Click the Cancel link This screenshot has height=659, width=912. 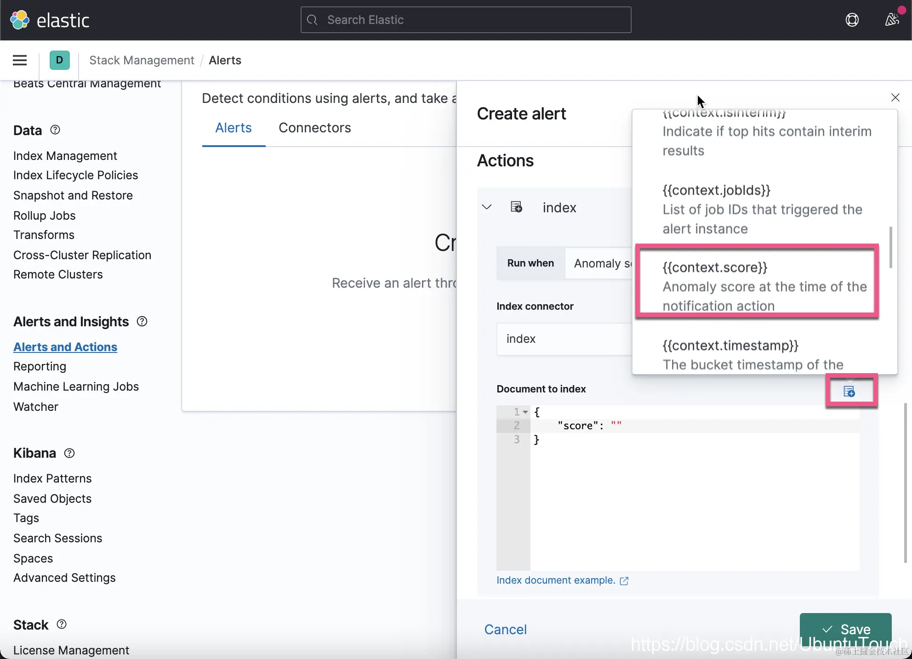505,629
